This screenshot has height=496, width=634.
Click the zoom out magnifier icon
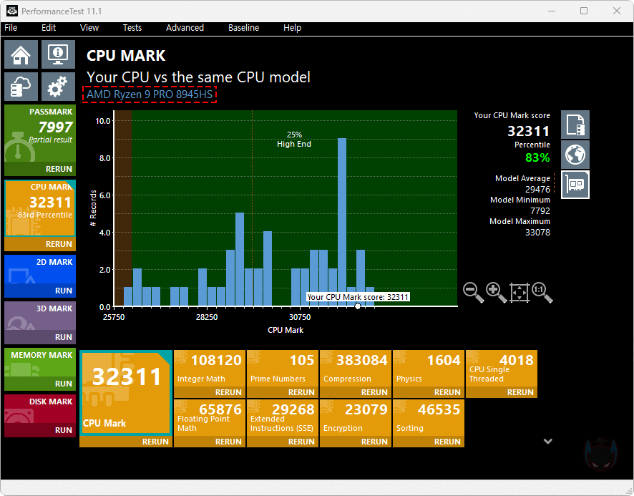coord(473,293)
